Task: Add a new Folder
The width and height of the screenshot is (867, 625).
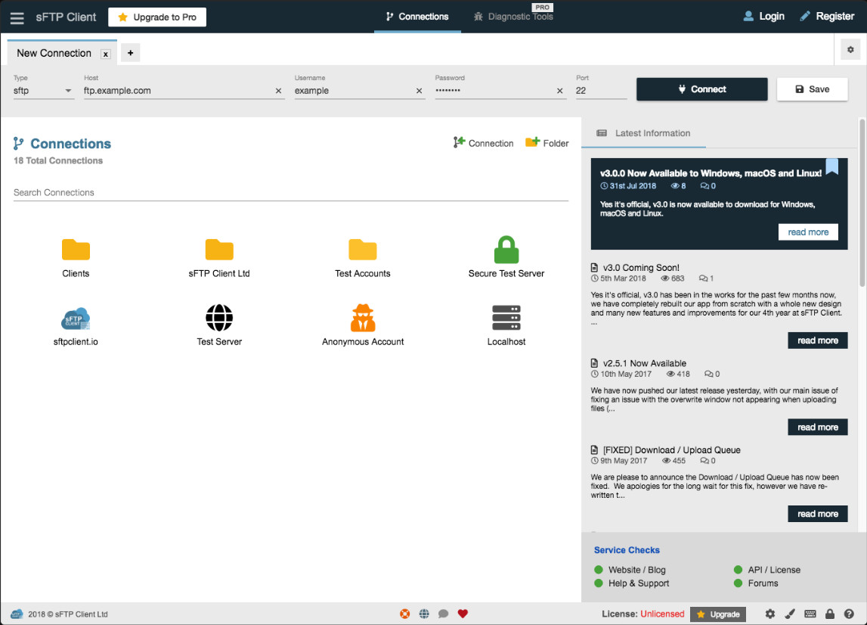Action: [547, 143]
